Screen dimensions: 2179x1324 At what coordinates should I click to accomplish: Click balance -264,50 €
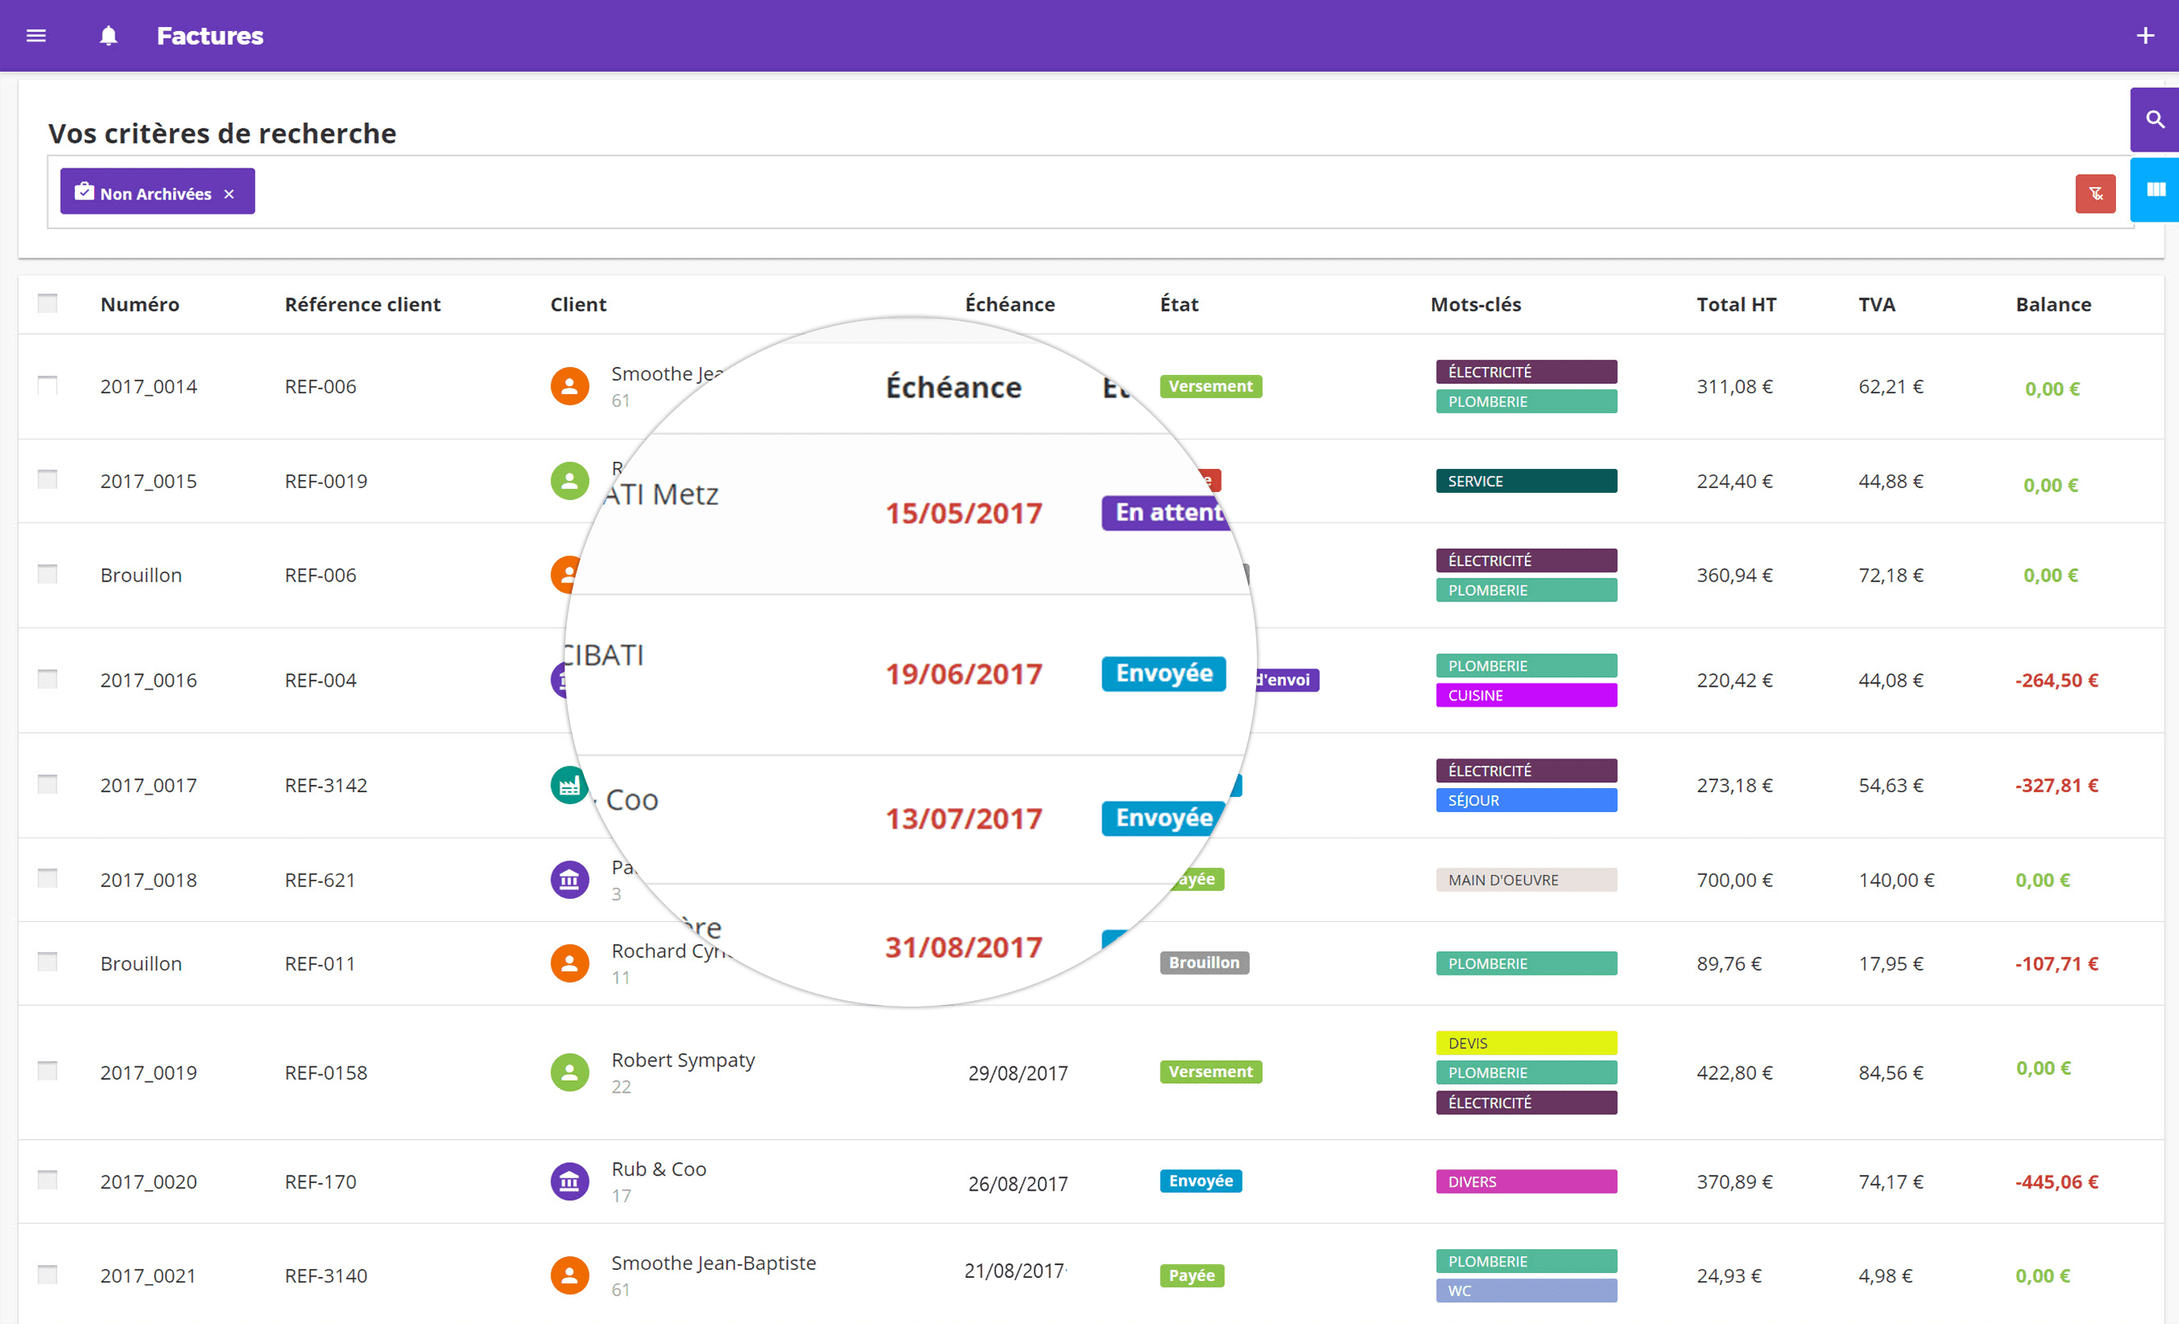[2056, 680]
